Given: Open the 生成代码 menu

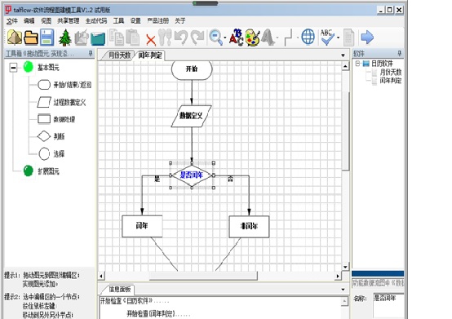Looking at the screenshot, I should 96,20.
